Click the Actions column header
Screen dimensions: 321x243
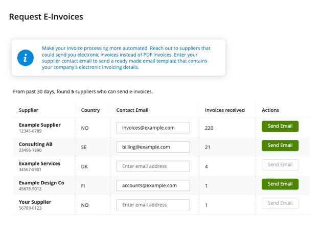click(270, 110)
